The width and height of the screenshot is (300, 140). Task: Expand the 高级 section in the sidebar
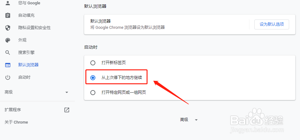pyautogui.click(x=36, y=92)
